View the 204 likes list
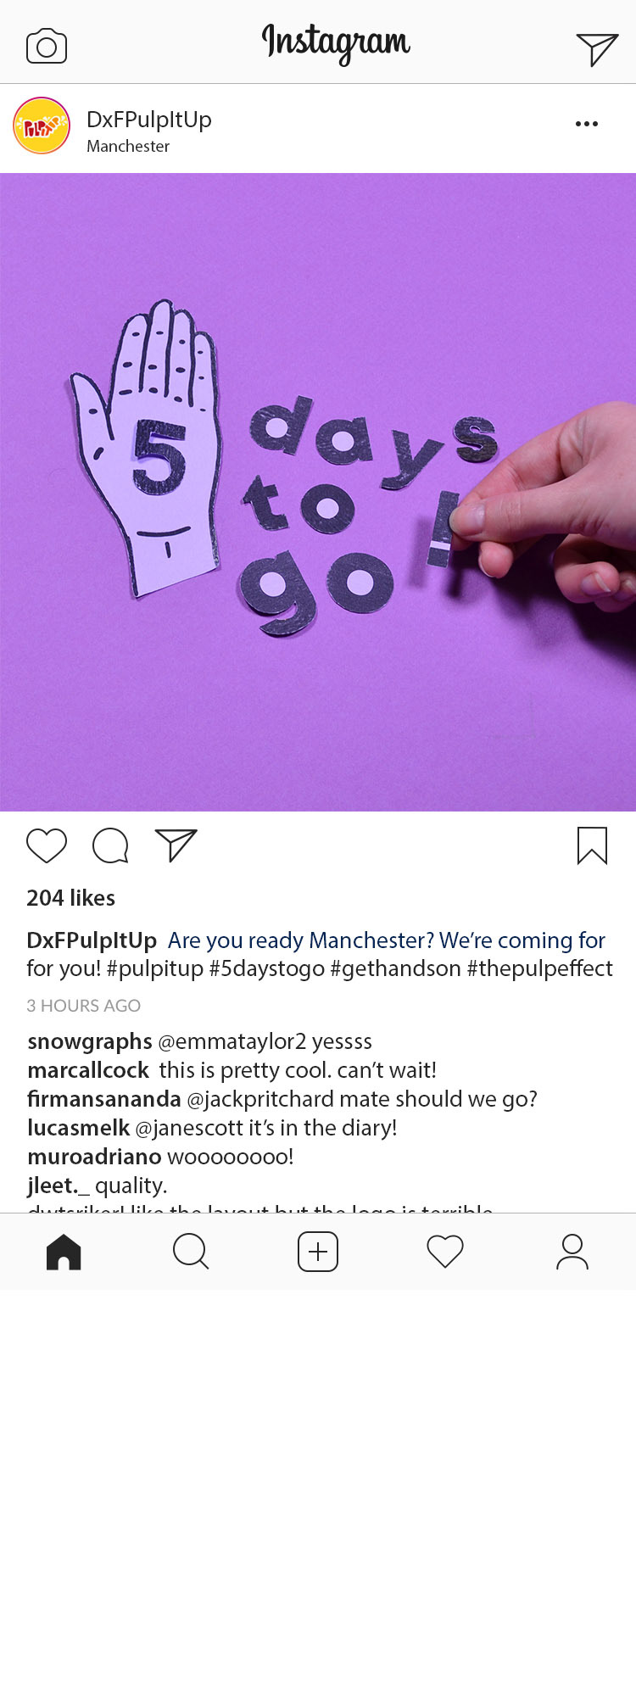Viewport: 636px width, 1696px height. click(x=71, y=898)
